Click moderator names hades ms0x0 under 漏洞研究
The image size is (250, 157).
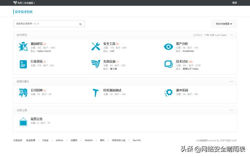44,51
